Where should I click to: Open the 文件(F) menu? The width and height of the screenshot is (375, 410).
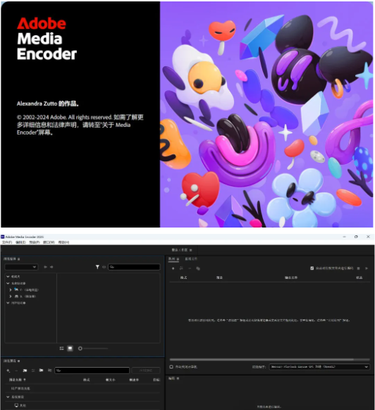tap(7, 242)
